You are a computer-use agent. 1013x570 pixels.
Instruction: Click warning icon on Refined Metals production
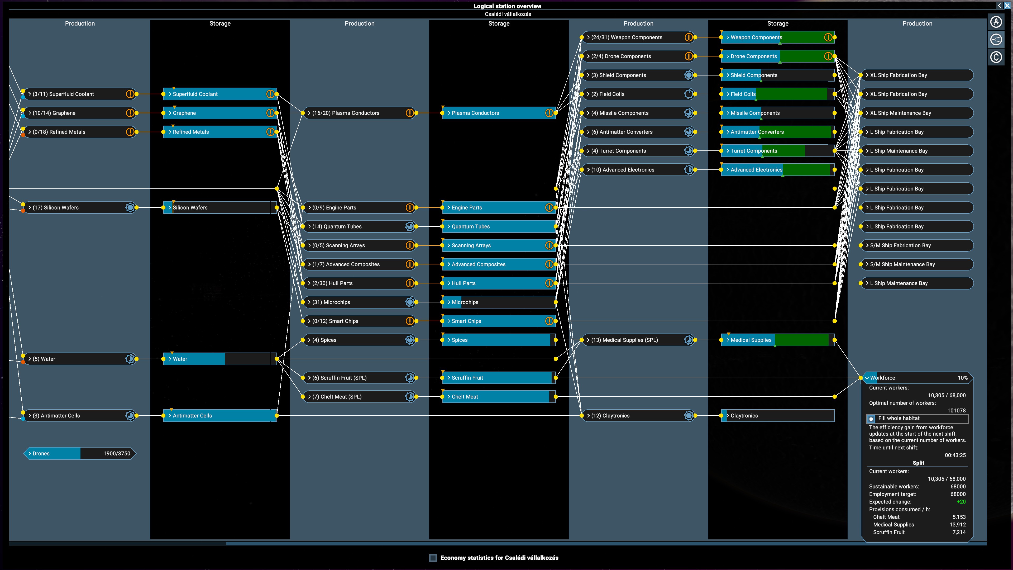(x=130, y=132)
